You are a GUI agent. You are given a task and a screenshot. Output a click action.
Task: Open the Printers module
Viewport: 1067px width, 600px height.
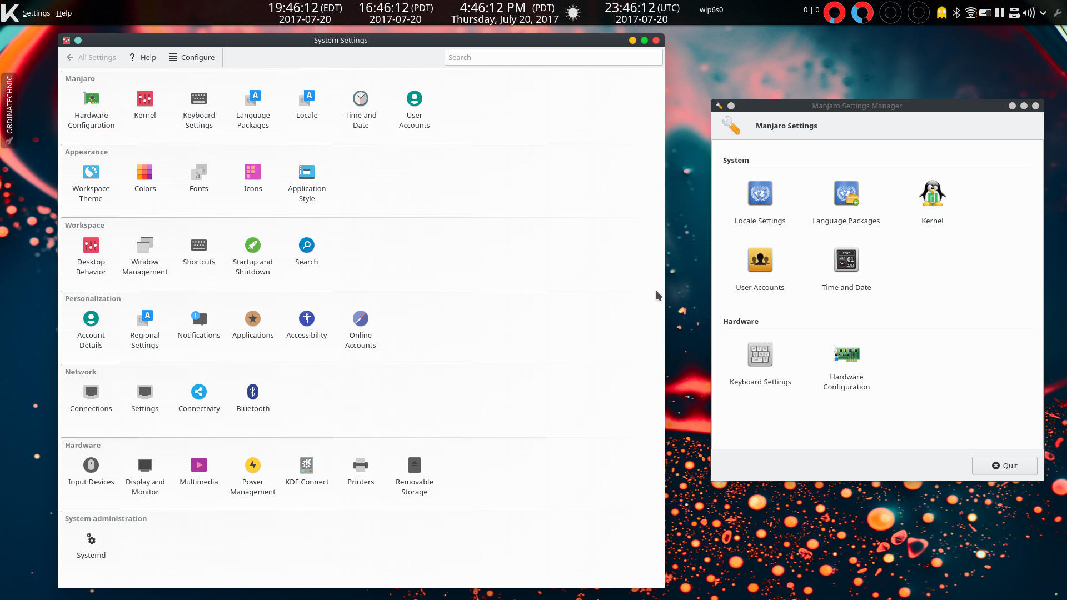point(361,472)
